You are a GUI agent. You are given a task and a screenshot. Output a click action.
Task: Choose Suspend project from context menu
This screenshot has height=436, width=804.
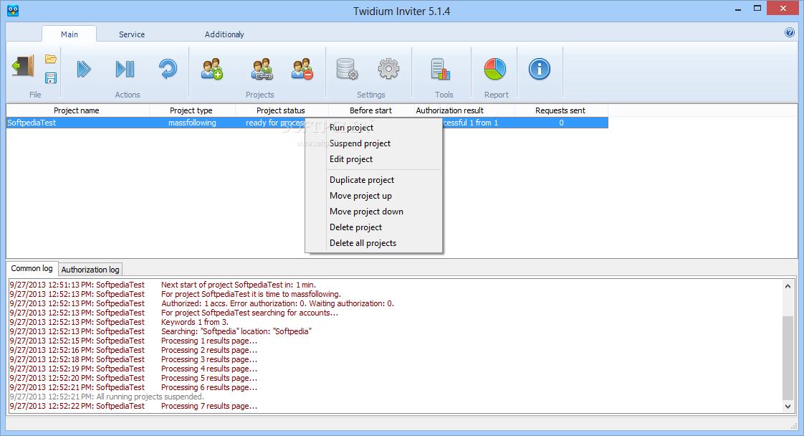pos(360,143)
